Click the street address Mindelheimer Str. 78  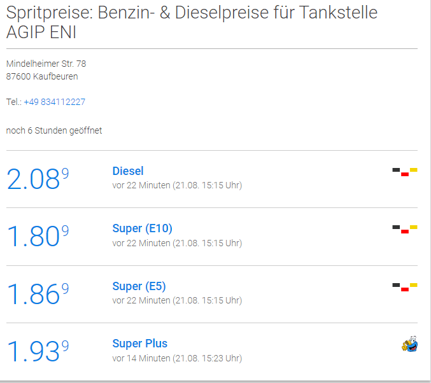point(46,64)
